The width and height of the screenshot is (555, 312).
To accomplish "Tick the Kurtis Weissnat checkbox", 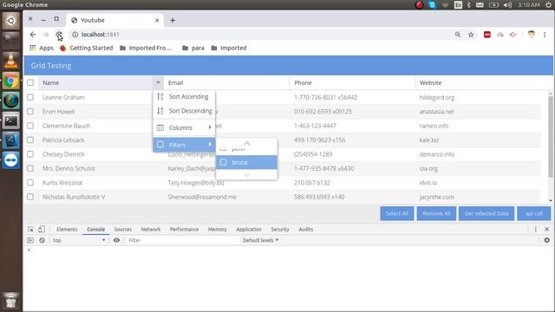I will pyautogui.click(x=30, y=183).
